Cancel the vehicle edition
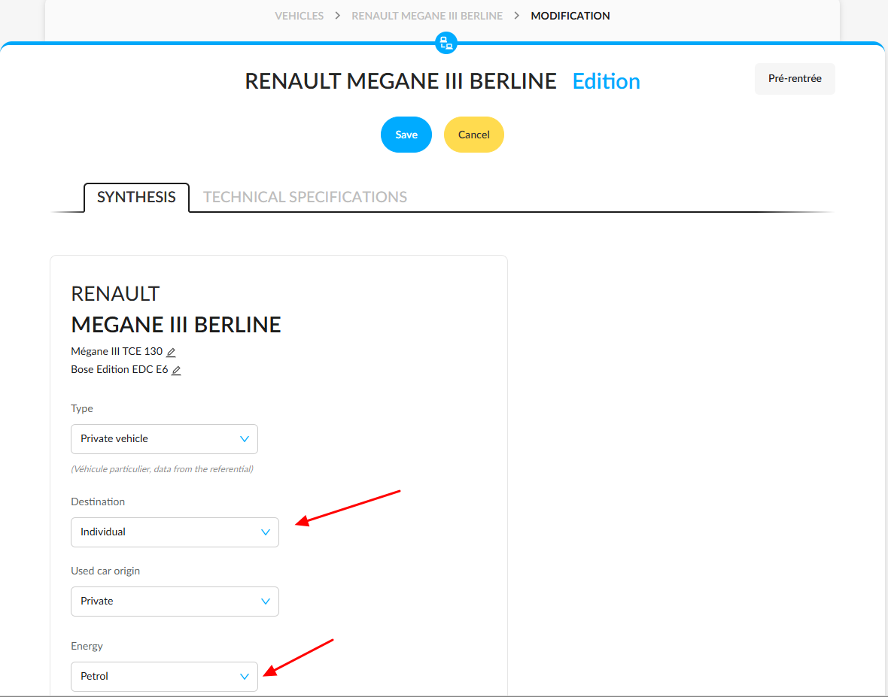 (473, 135)
